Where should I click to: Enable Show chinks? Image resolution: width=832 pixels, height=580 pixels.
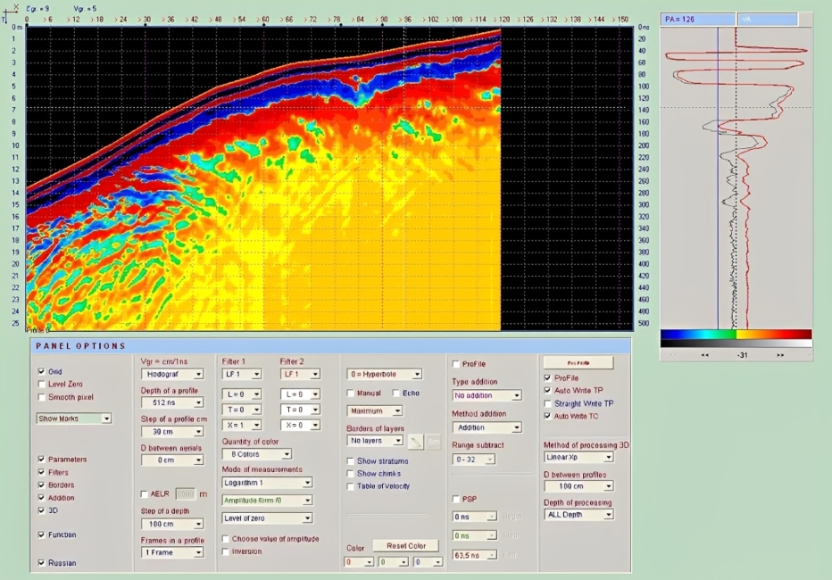coord(350,474)
